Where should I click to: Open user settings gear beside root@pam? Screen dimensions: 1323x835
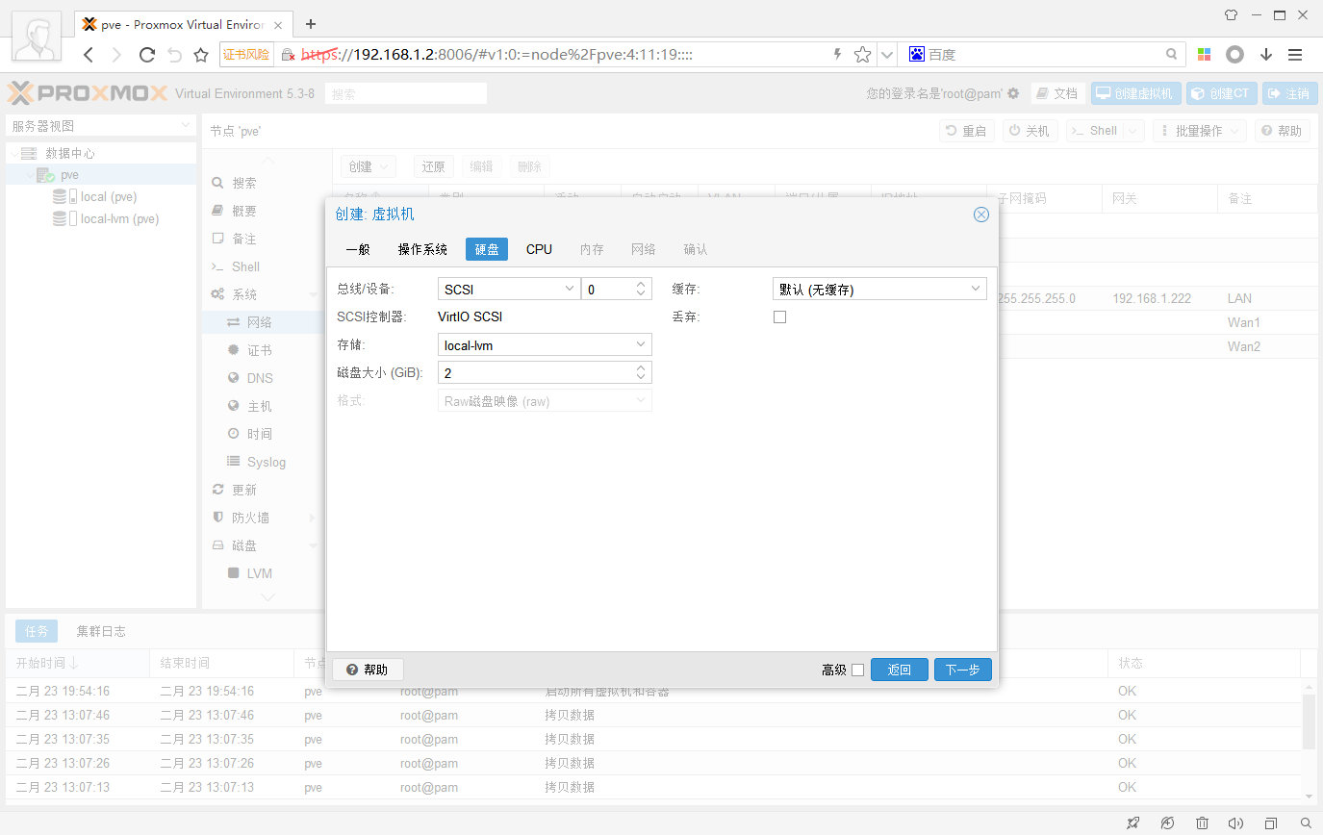(x=1013, y=93)
